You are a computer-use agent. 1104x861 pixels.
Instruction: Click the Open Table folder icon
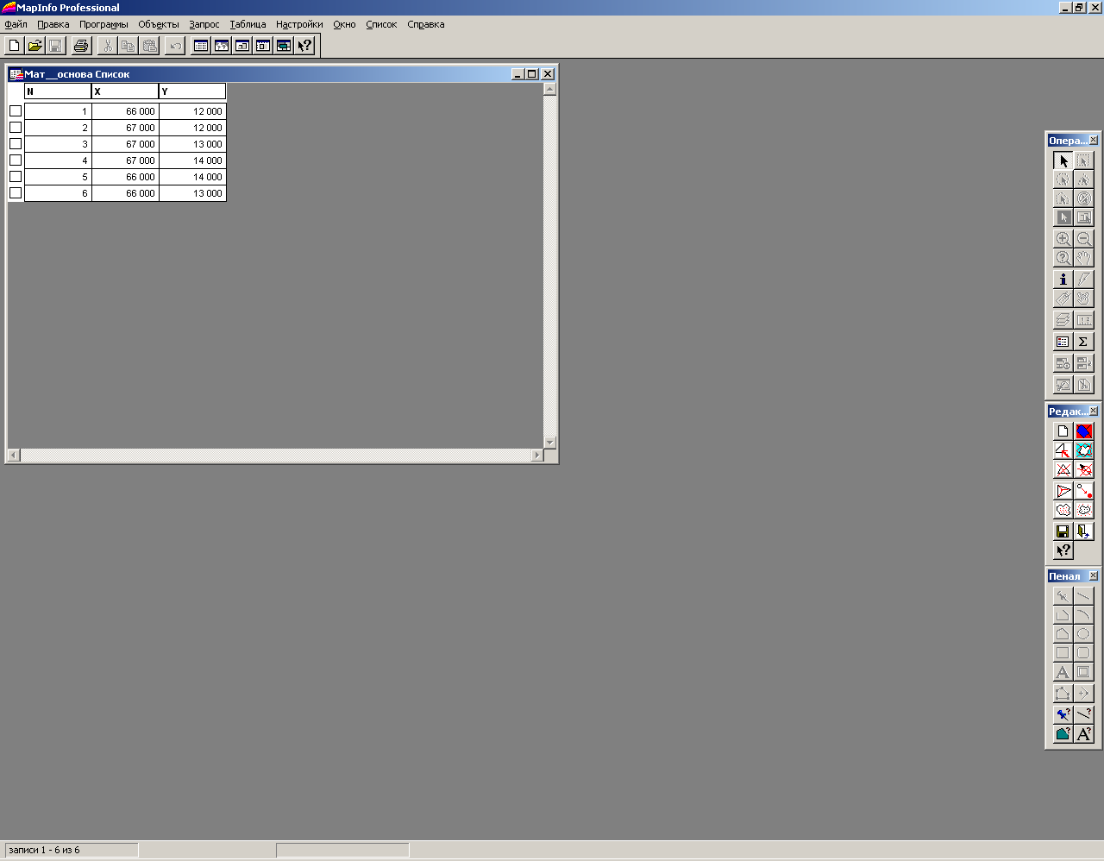(x=34, y=46)
